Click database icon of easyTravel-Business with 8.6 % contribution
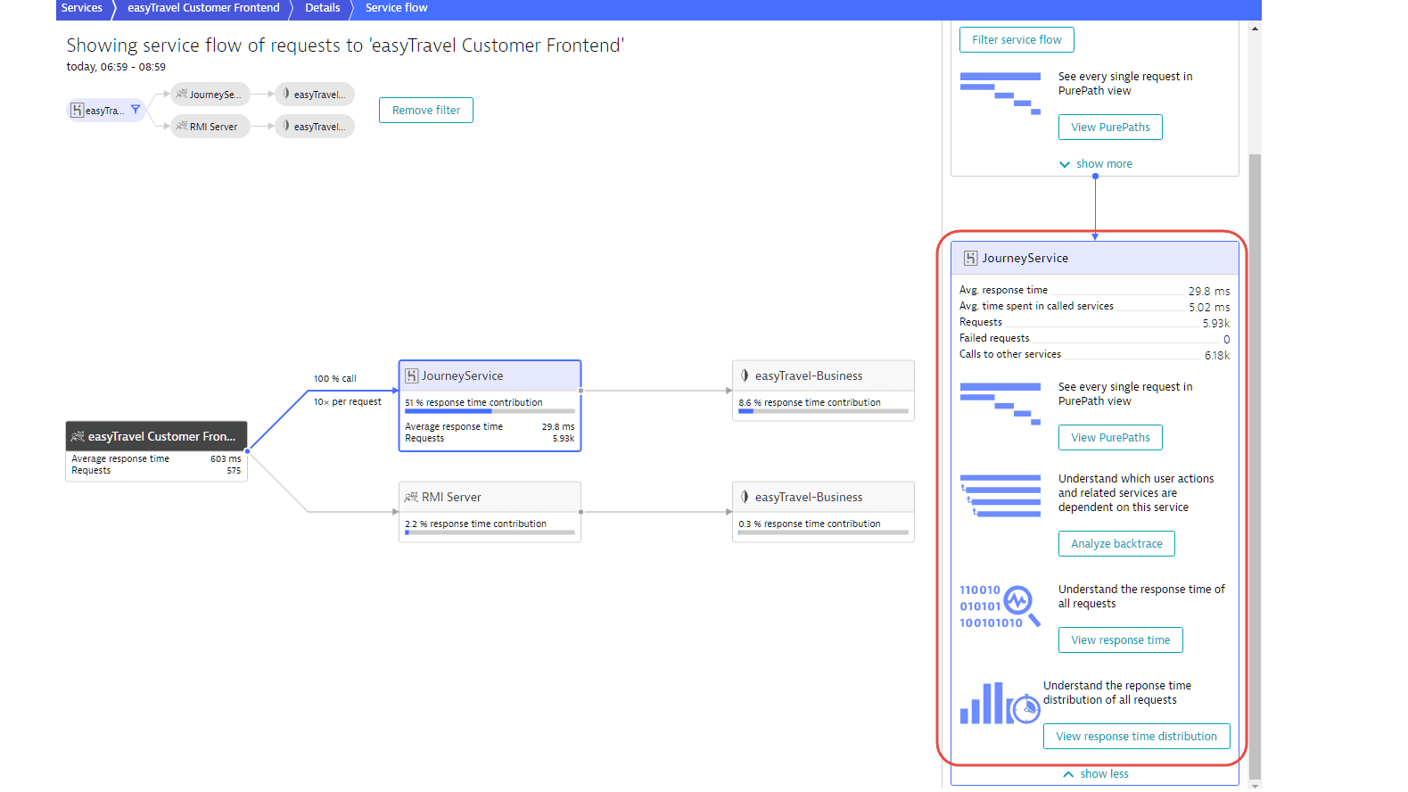1408x792 pixels. pos(745,375)
